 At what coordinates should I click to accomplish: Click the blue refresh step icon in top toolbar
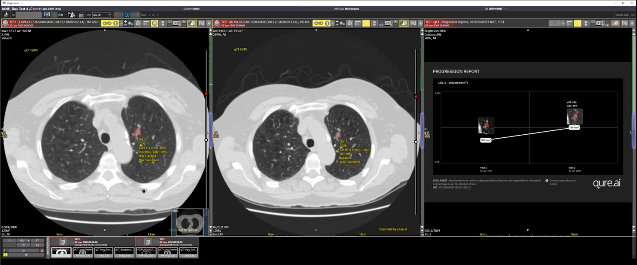click(x=127, y=15)
